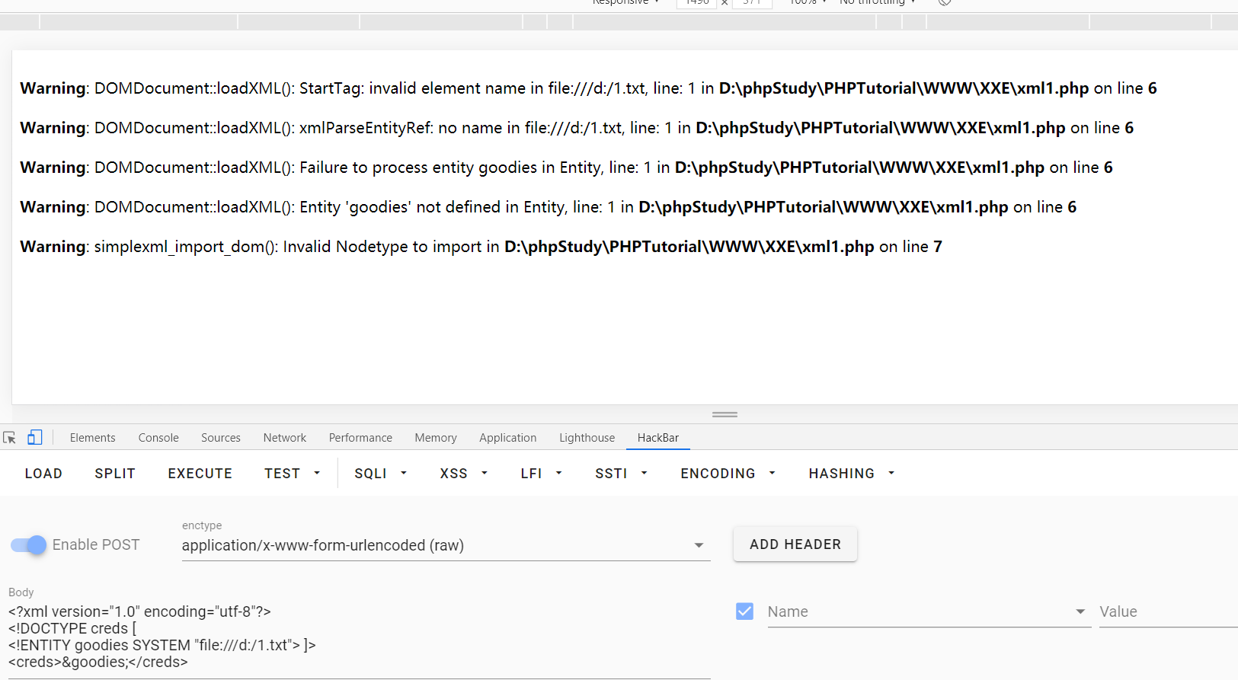Click the 'xmlParseEntityRef: no name' warning line
The width and height of the screenshot is (1238, 680).
click(x=577, y=128)
